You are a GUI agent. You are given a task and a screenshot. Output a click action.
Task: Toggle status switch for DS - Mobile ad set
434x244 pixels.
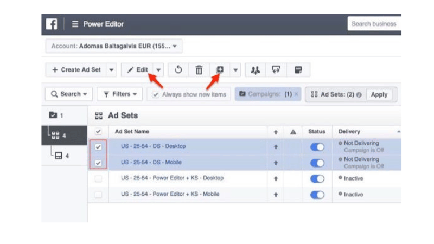point(316,163)
